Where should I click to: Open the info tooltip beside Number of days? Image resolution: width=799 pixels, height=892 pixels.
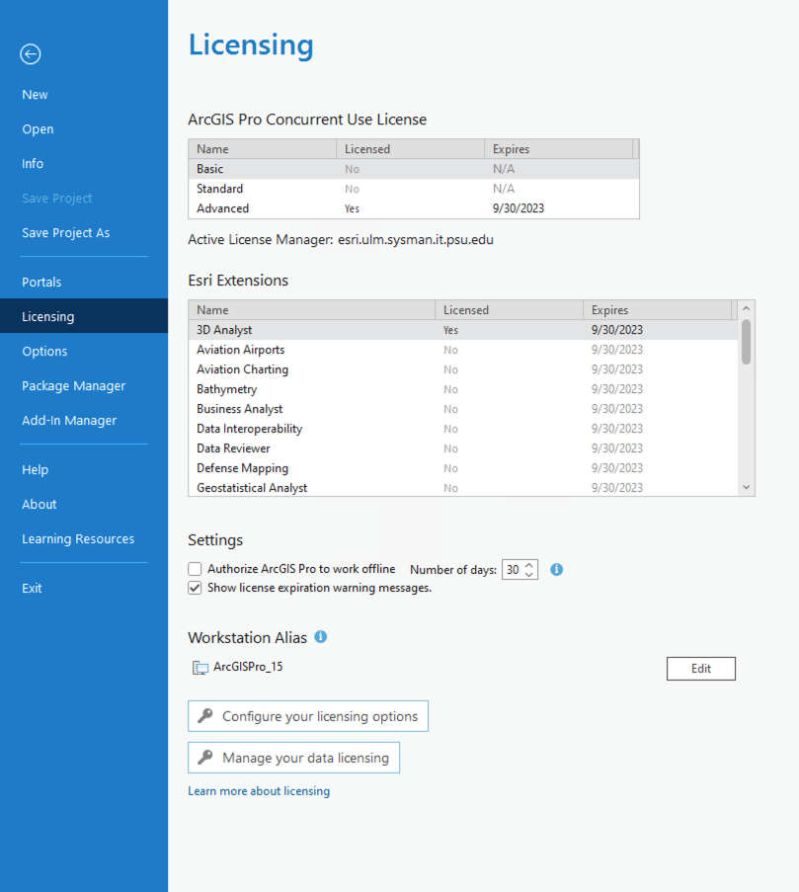coord(556,569)
